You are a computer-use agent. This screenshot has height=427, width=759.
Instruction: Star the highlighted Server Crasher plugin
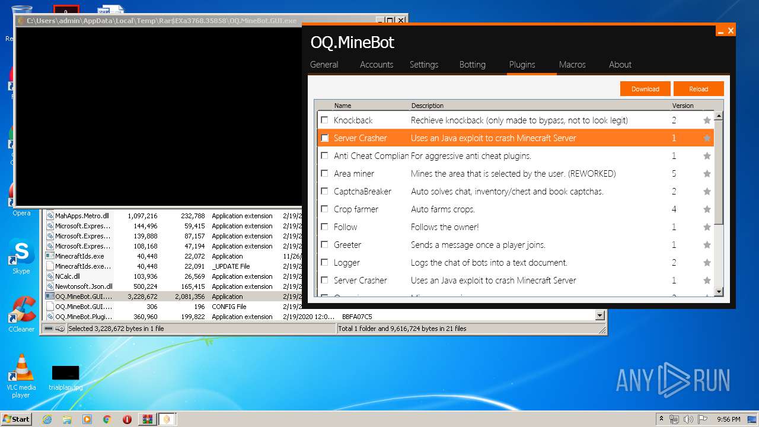coord(707,138)
